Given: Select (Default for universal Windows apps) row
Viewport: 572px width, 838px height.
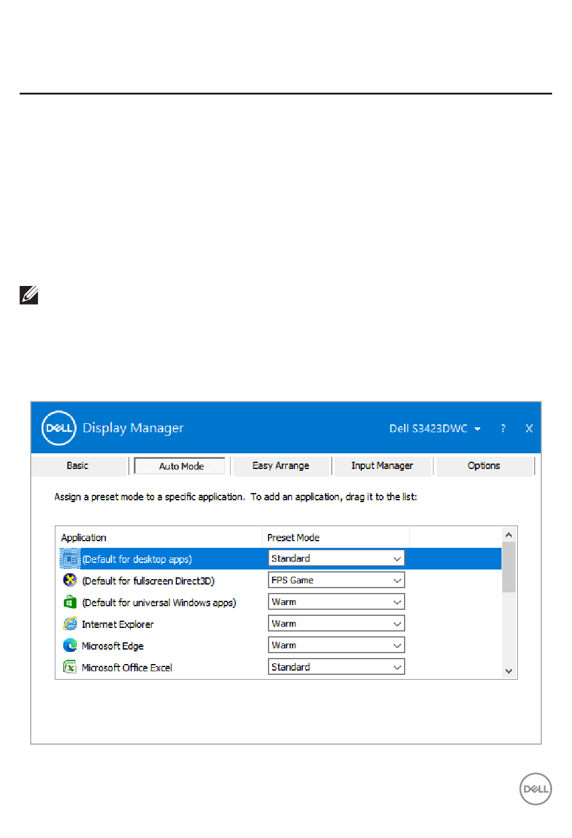Looking at the screenshot, I should coord(281,602).
